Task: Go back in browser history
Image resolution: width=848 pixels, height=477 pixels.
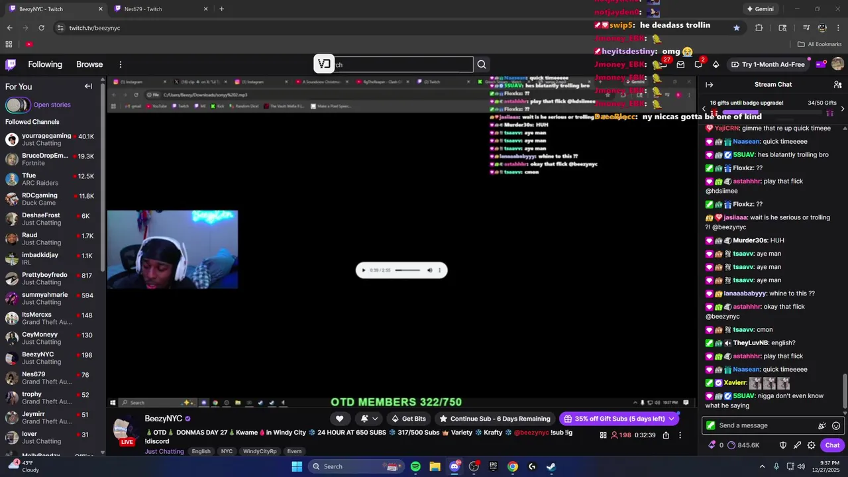Action: pos(10,28)
